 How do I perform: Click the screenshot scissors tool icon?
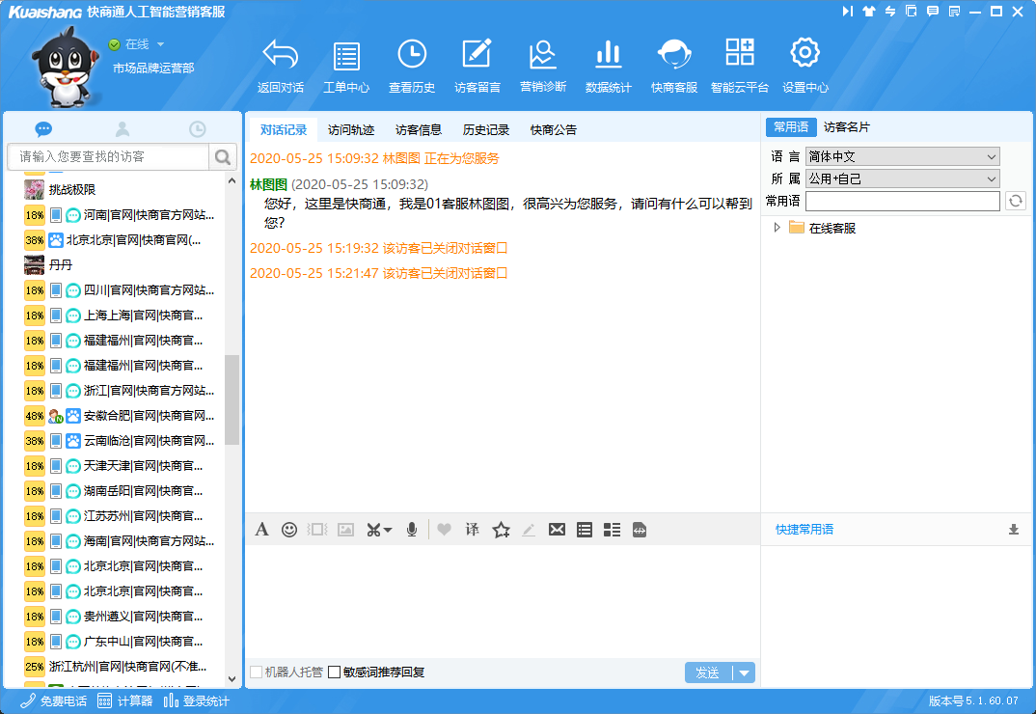pyautogui.click(x=378, y=530)
